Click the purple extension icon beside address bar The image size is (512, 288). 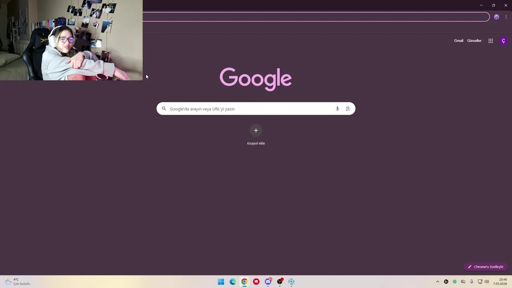pyautogui.click(x=496, y=17)
